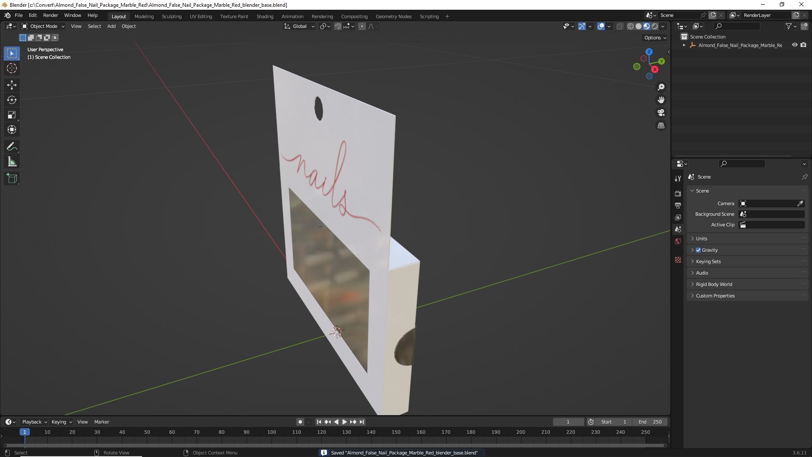Viewport: 812px width, 457px height.
Task: Open the Render properties tab icon
Action: click(678, 193)
